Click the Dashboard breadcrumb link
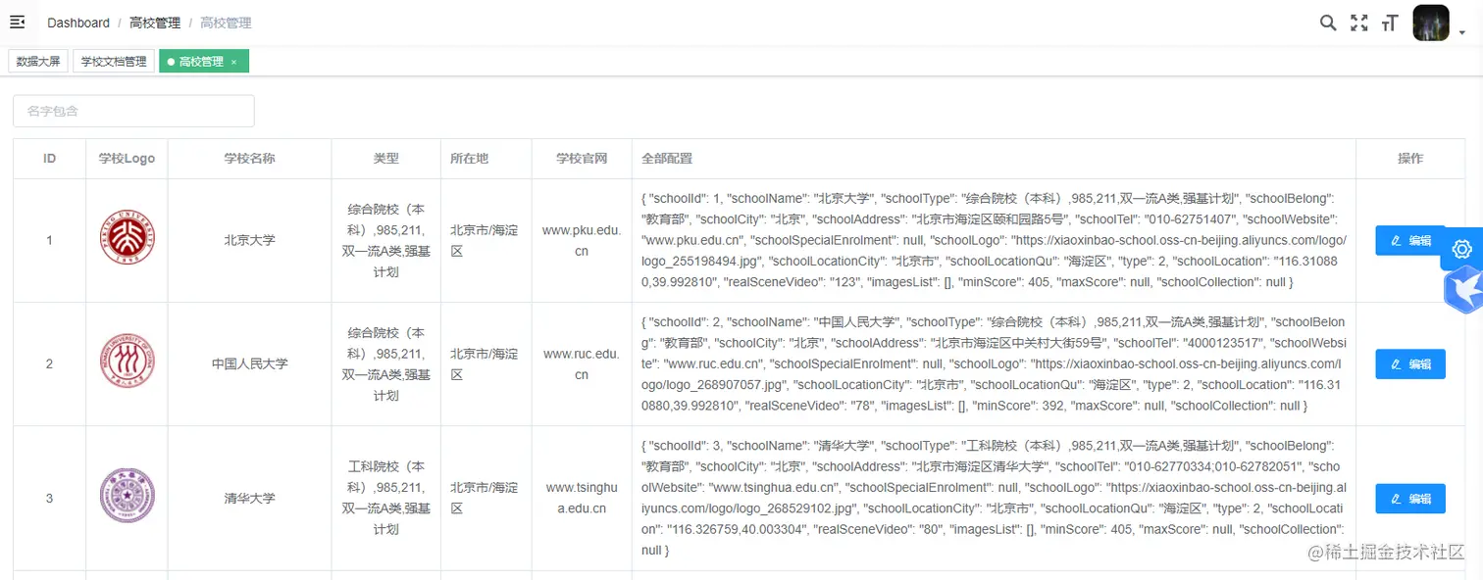The height and width of the screenshot is (580, 1483). pos(78,23)
